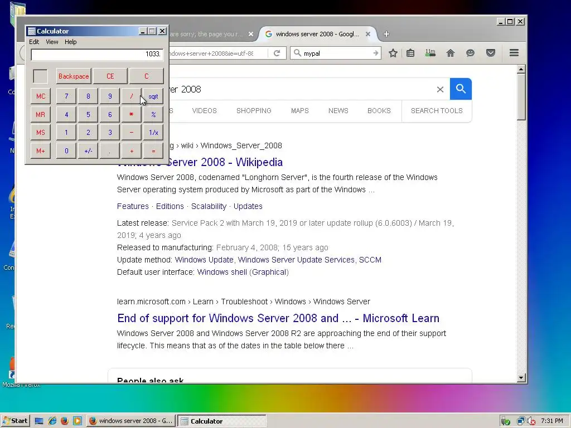Click the Backspace button in Calculator
The height and width of the screenshot is (428, 571).
(x=74, y=76)
